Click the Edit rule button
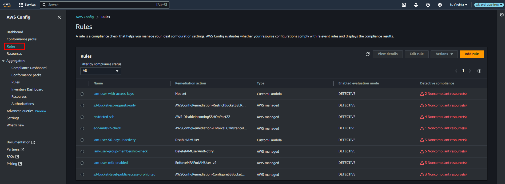Screen dimensions: 505x184 click(x=417, y=54)
